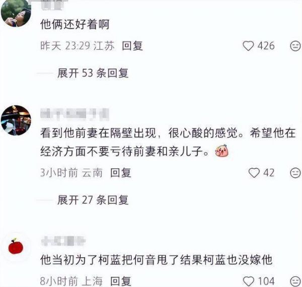Like the comment with 426 likes
This screenshot has width=302, height=287.
pyautogui.click(x=248, y=46)
